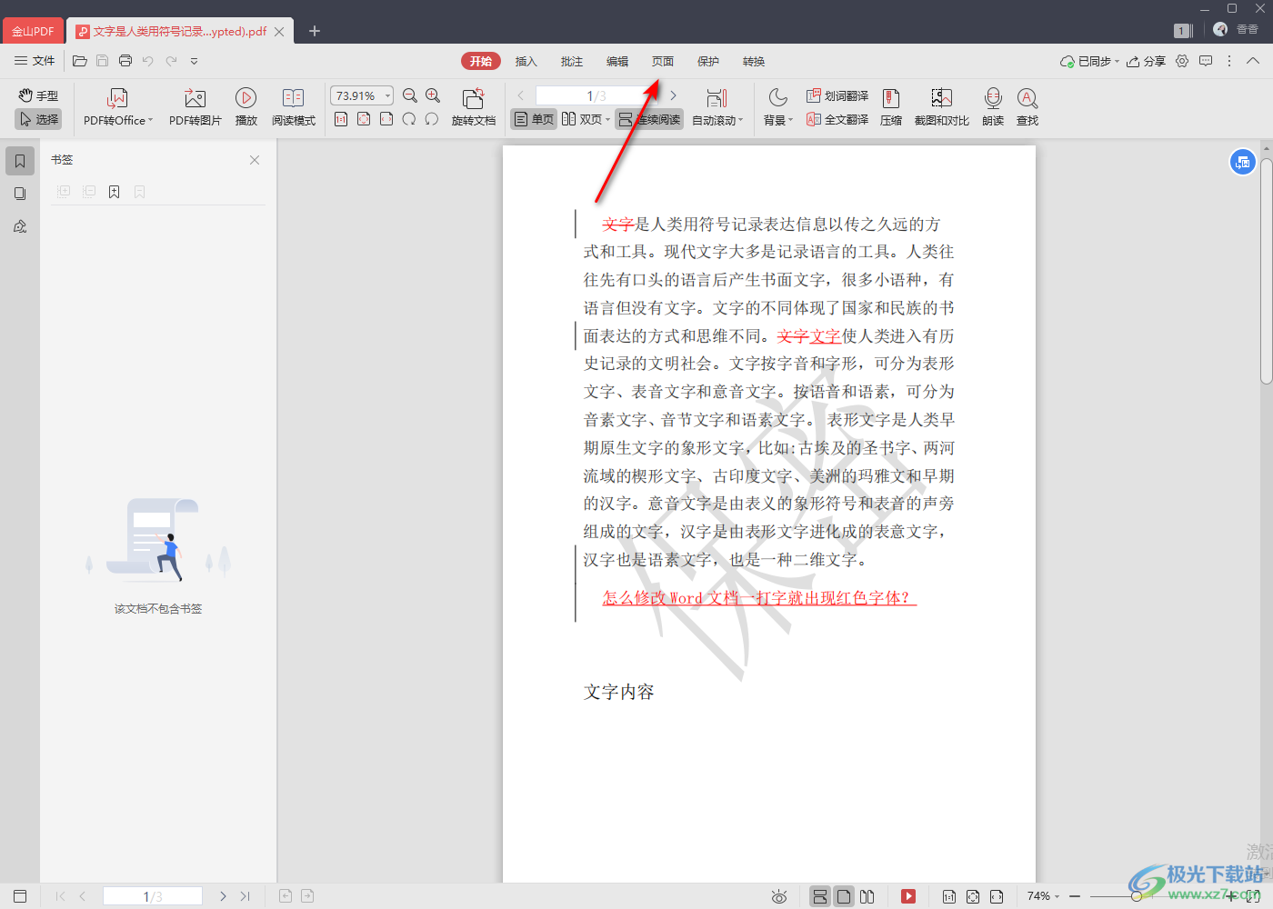Activate the Select (选择) tool

click(38, 119)
